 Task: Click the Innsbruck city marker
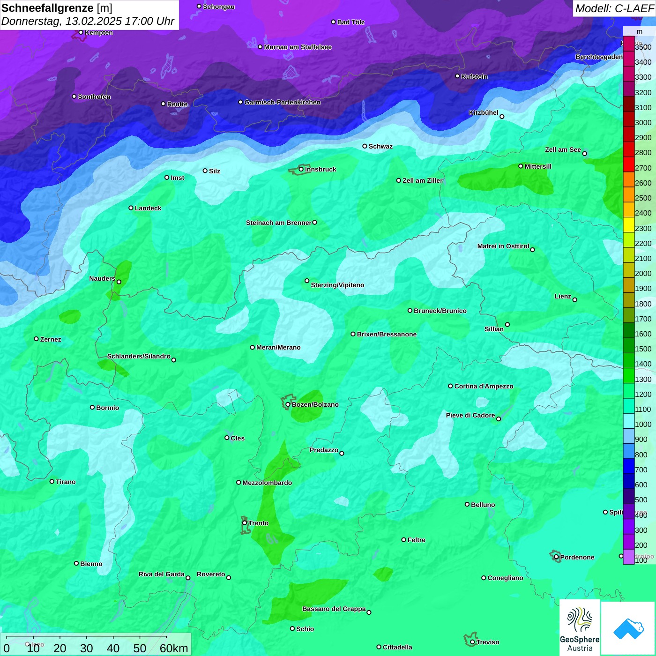click(301, 169)
